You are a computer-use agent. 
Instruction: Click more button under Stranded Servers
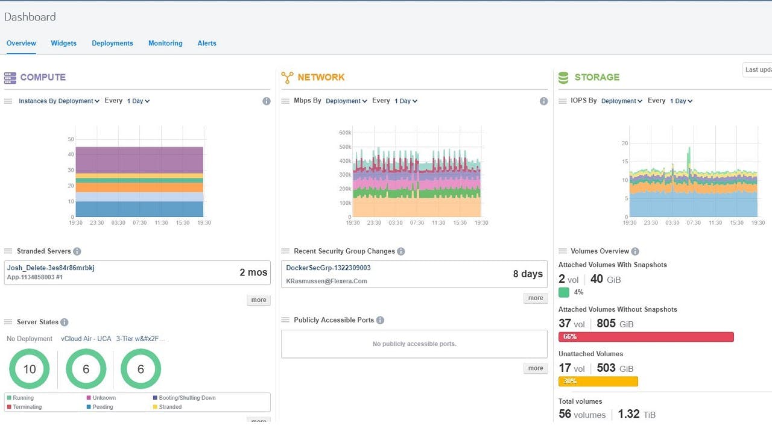(x=258, y=300)
